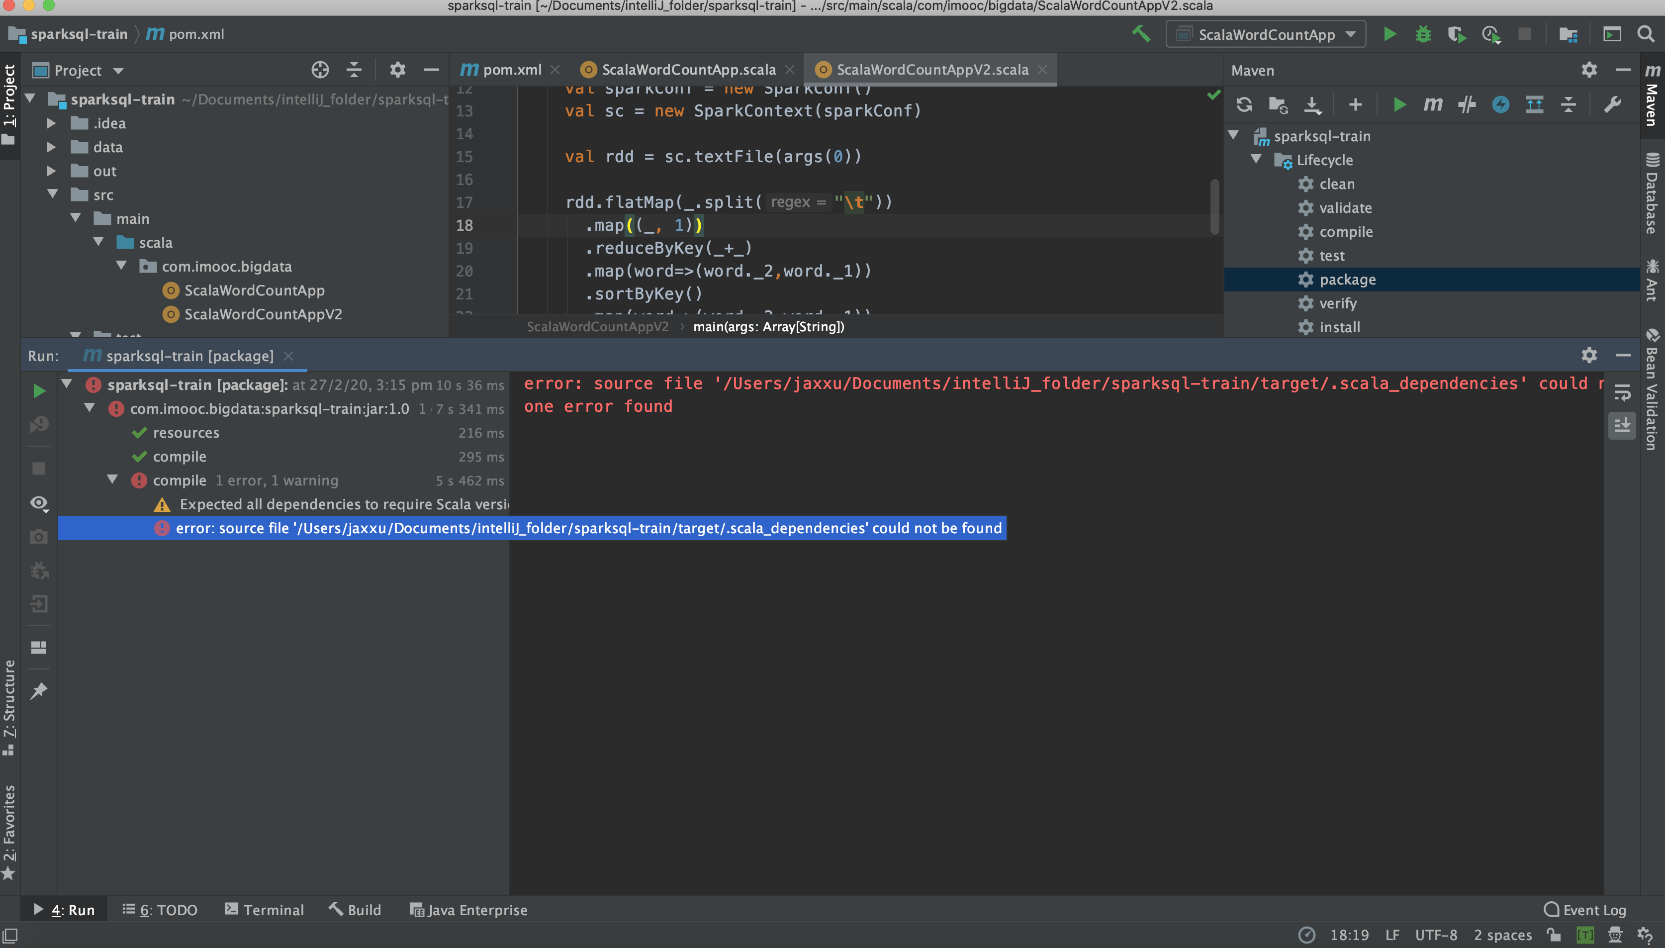This screenshot has height=948, width=1665.
Task: Click the 2 spaces indent widget
Action: [1502, 935]
